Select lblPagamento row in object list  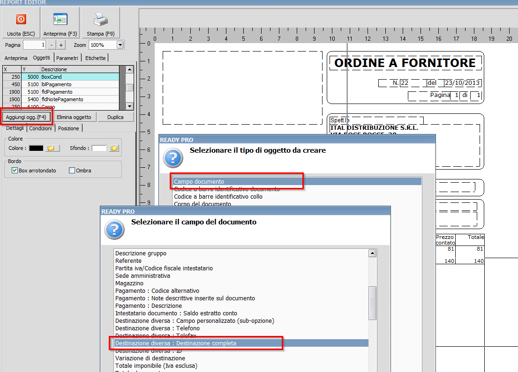61,84
